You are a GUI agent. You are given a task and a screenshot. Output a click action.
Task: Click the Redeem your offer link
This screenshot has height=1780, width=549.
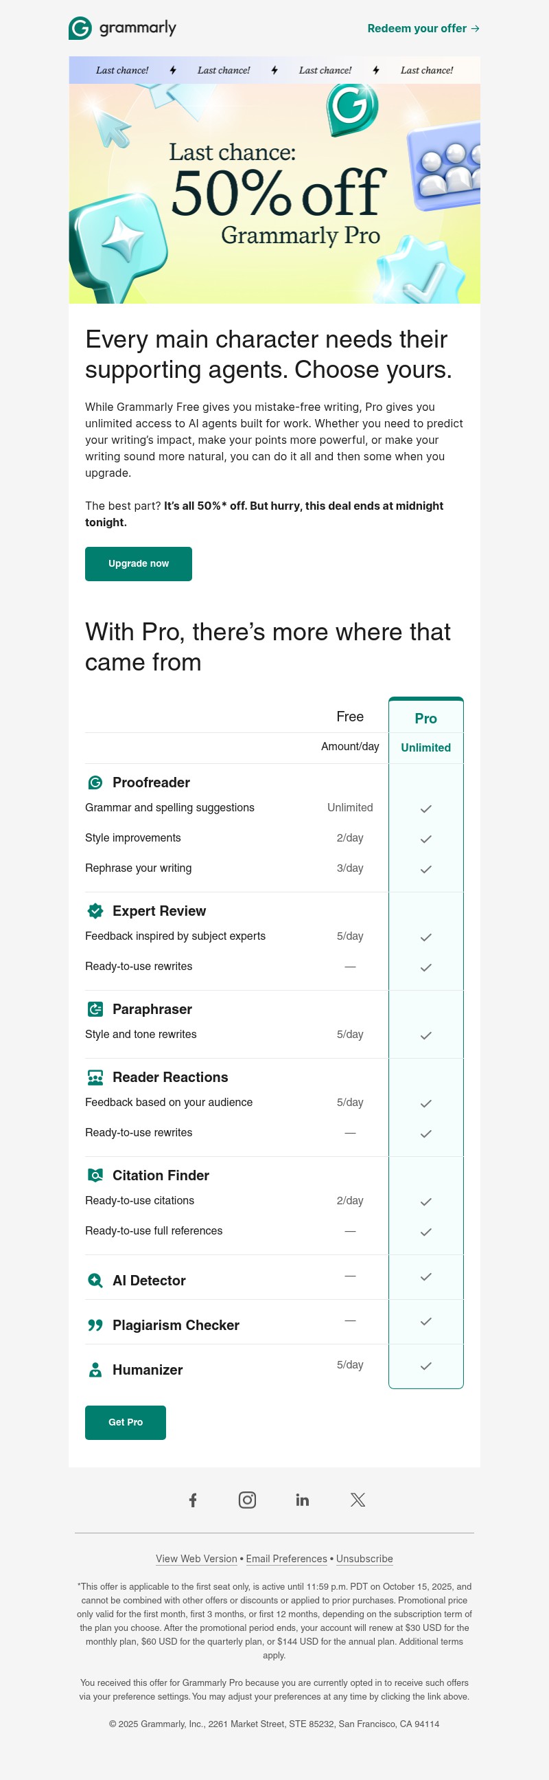pyautogui.click(x=423, y=28)
